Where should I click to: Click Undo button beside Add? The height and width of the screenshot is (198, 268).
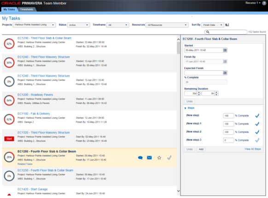[189, 149]
